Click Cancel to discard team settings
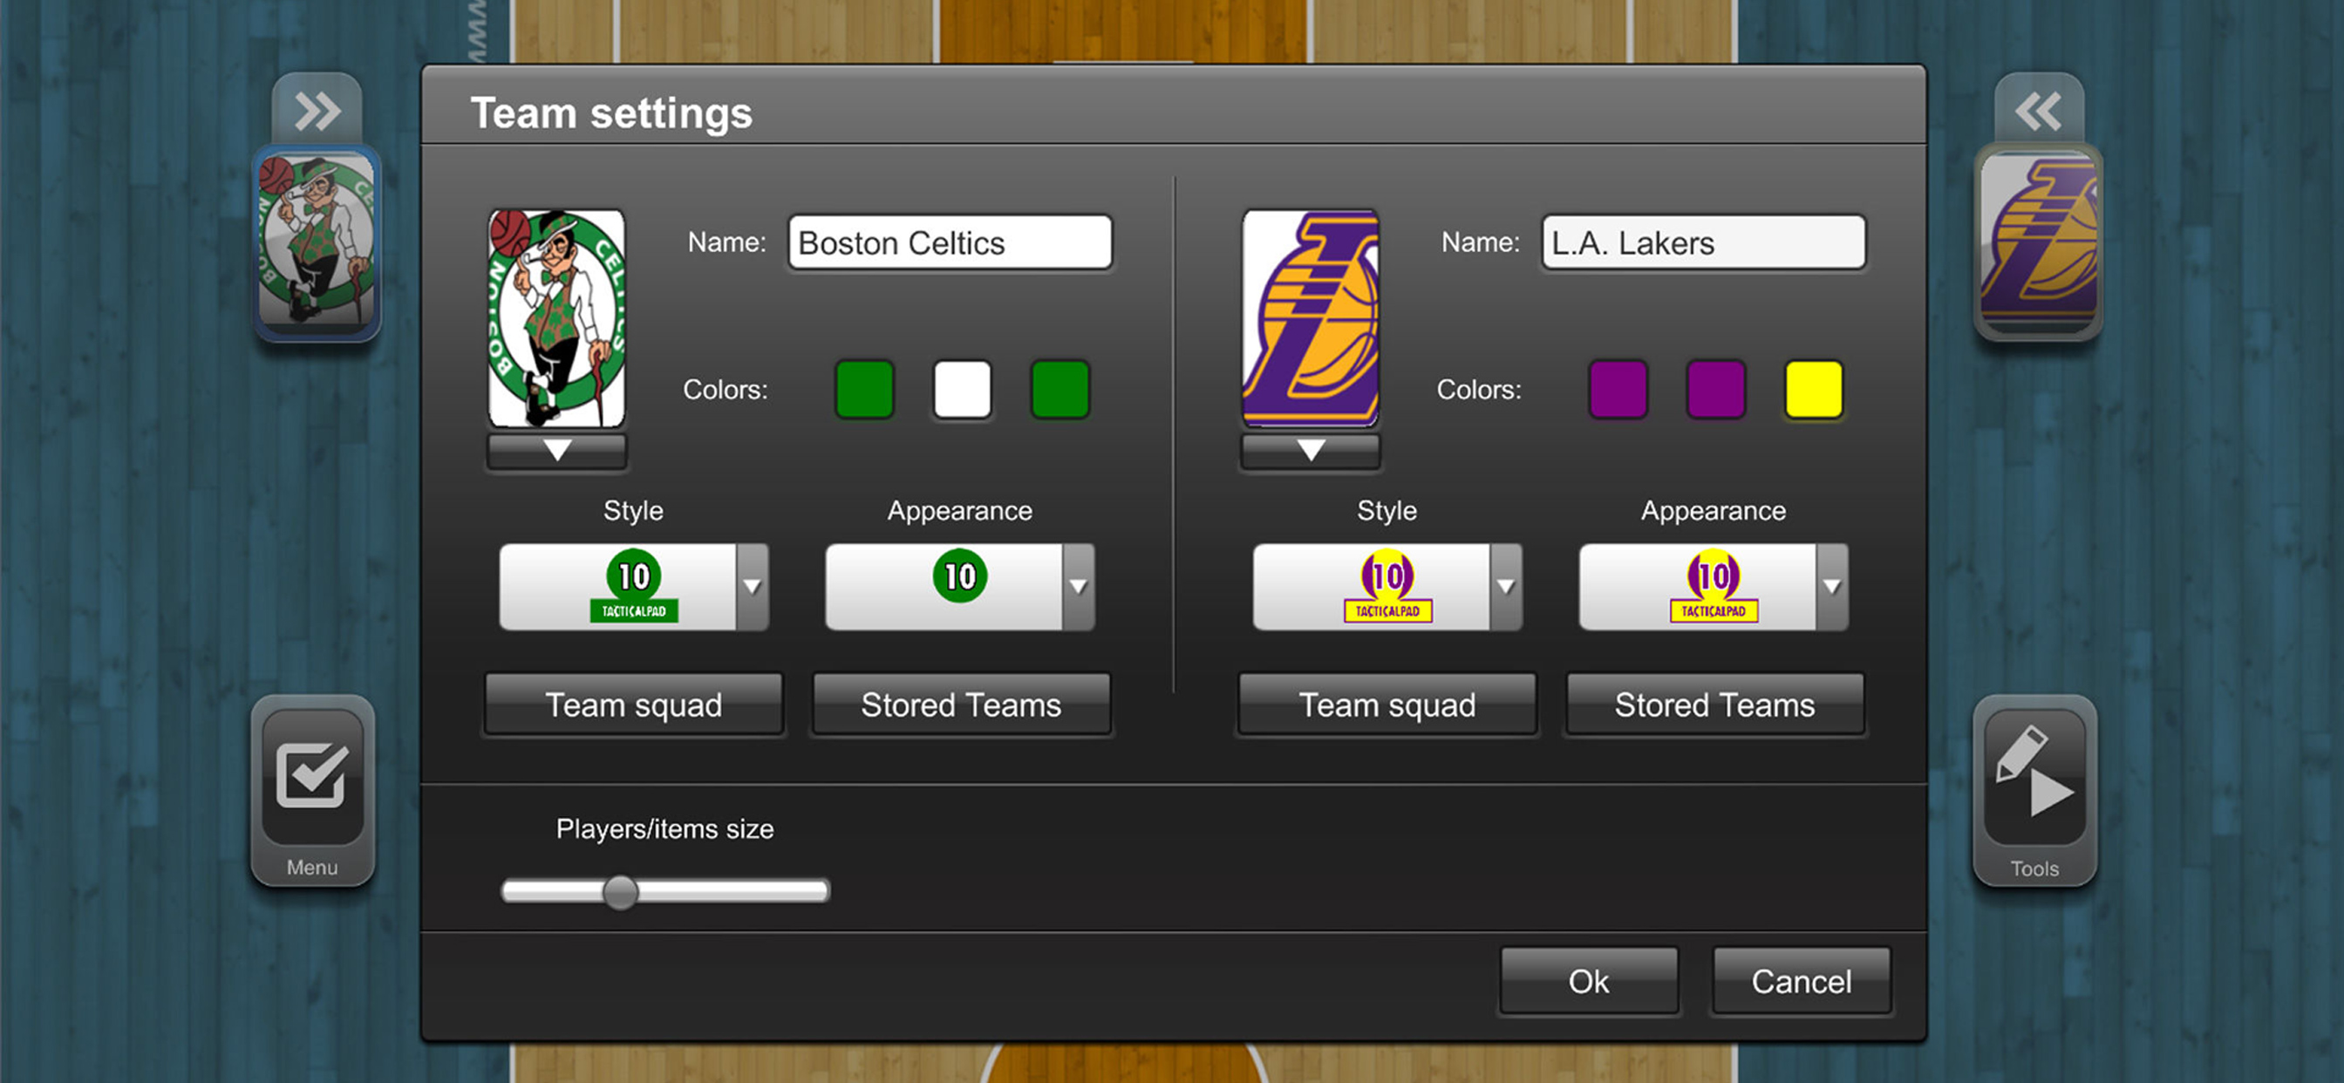This screenshot has width=2344, height=1083. 1802,981
